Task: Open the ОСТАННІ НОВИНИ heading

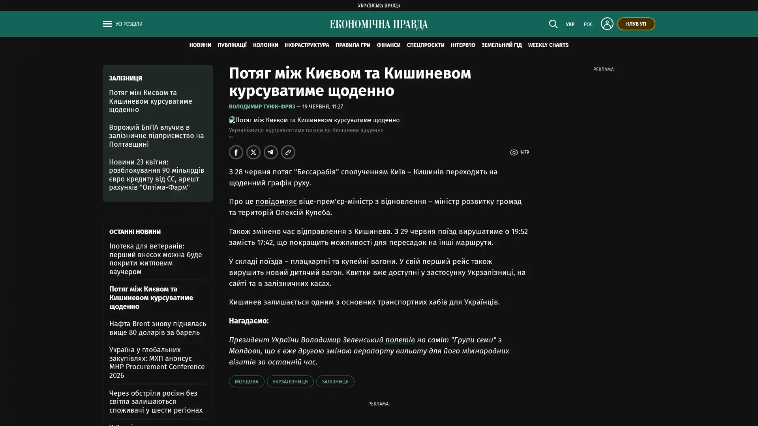Action: (x=135, y=232)
